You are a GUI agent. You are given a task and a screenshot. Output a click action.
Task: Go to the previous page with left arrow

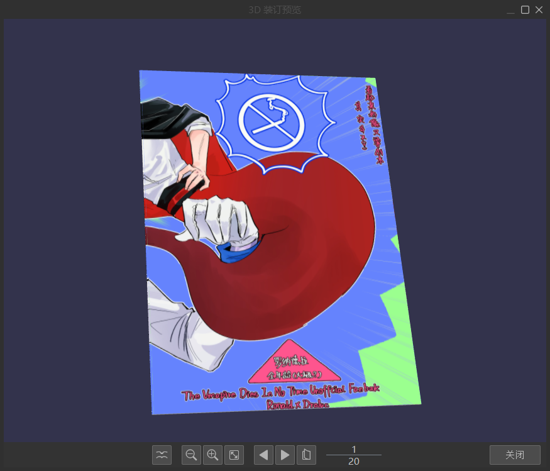(x=263, y=455)
